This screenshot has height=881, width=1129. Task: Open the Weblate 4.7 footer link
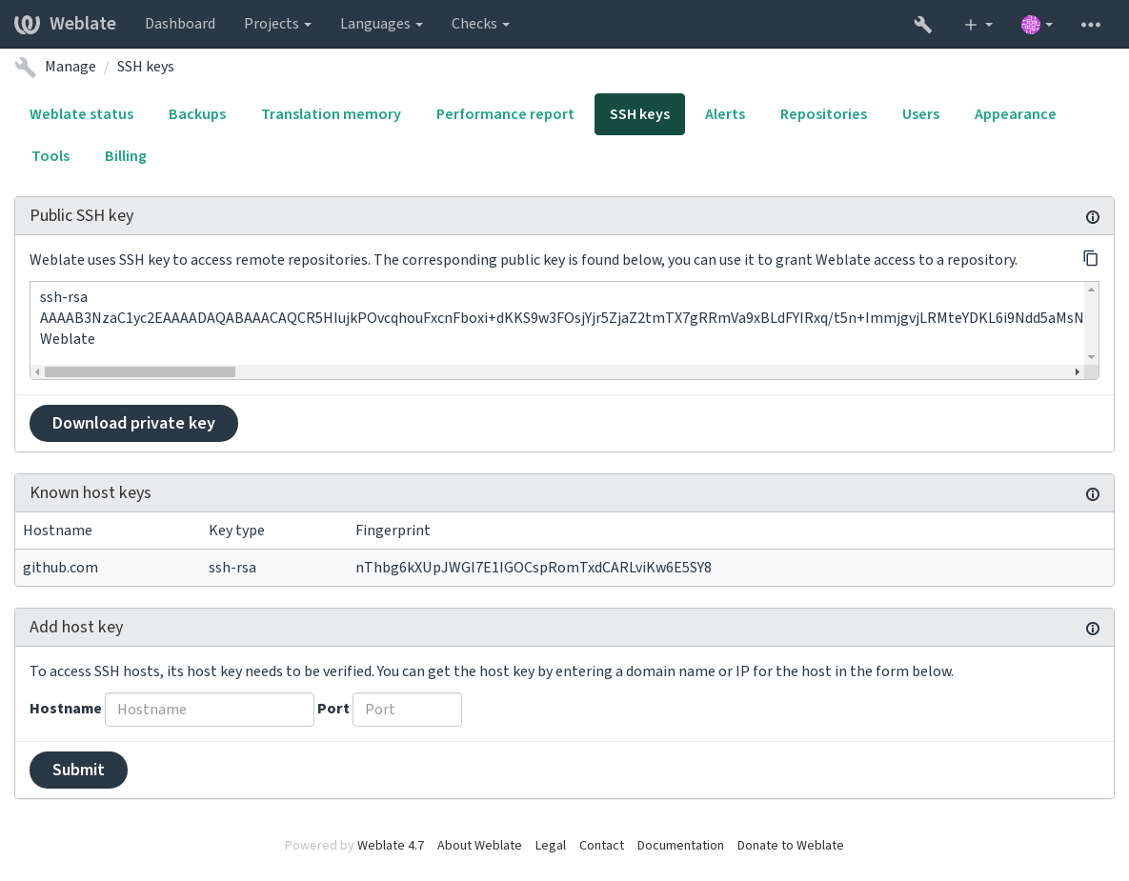(391, 845)
